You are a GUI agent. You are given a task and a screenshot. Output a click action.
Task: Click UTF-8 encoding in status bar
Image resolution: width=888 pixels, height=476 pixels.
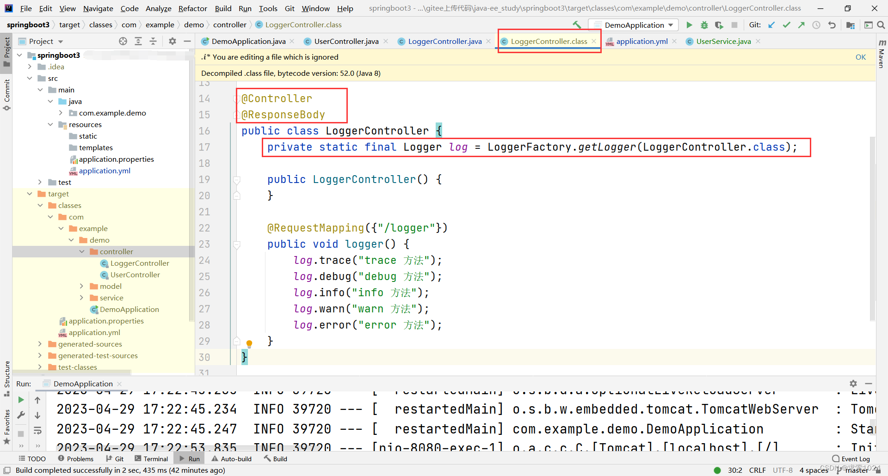pos(783,470)
